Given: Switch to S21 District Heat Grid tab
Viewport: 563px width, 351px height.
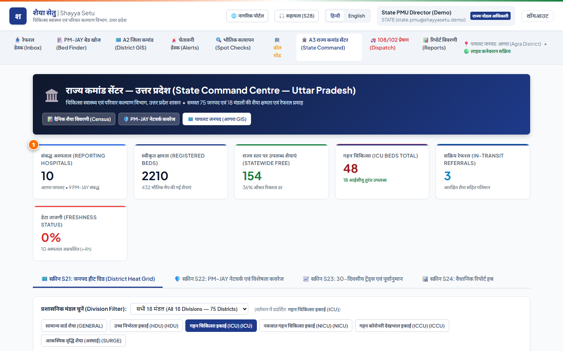Looking at the screenshot, I should pyautogui.click(x=98, y=279).
